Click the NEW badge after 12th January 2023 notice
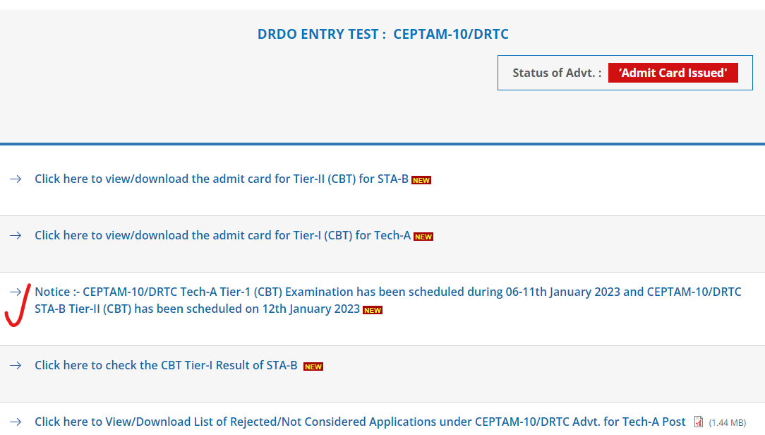Viewport: 765px width, 435px height. [x=373, y=310]
